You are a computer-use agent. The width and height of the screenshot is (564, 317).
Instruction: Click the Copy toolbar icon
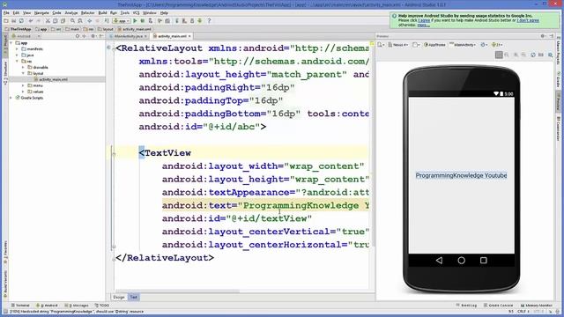[x=55, y=21]
